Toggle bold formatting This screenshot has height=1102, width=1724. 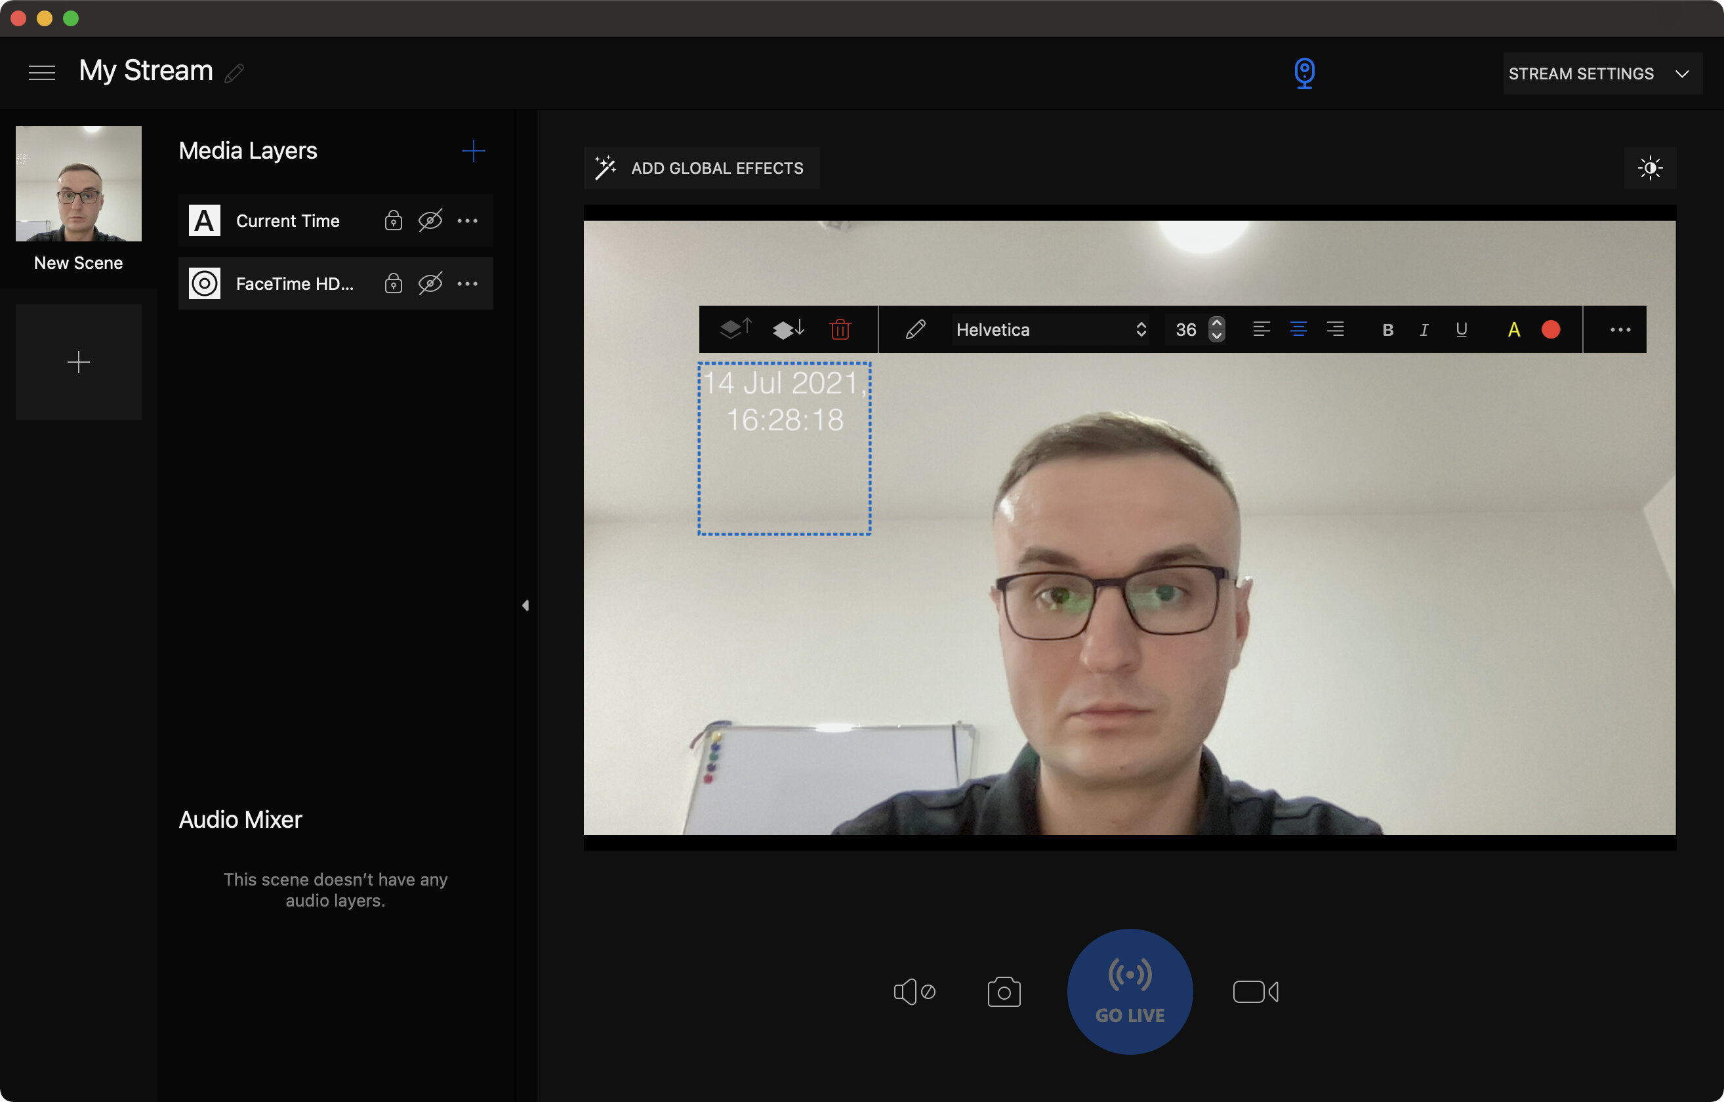pyautogui.click(x=1387, y=330)
